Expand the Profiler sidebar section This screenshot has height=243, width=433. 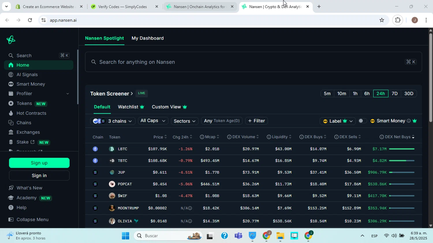pos(38,94)
